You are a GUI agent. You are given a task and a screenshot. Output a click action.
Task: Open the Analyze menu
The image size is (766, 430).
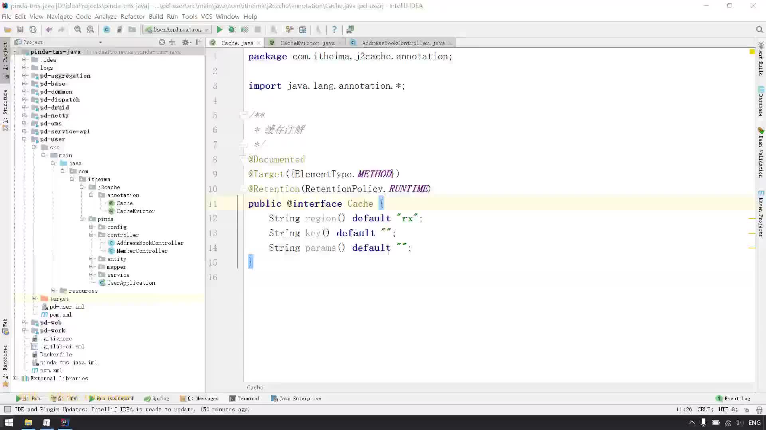105,16
